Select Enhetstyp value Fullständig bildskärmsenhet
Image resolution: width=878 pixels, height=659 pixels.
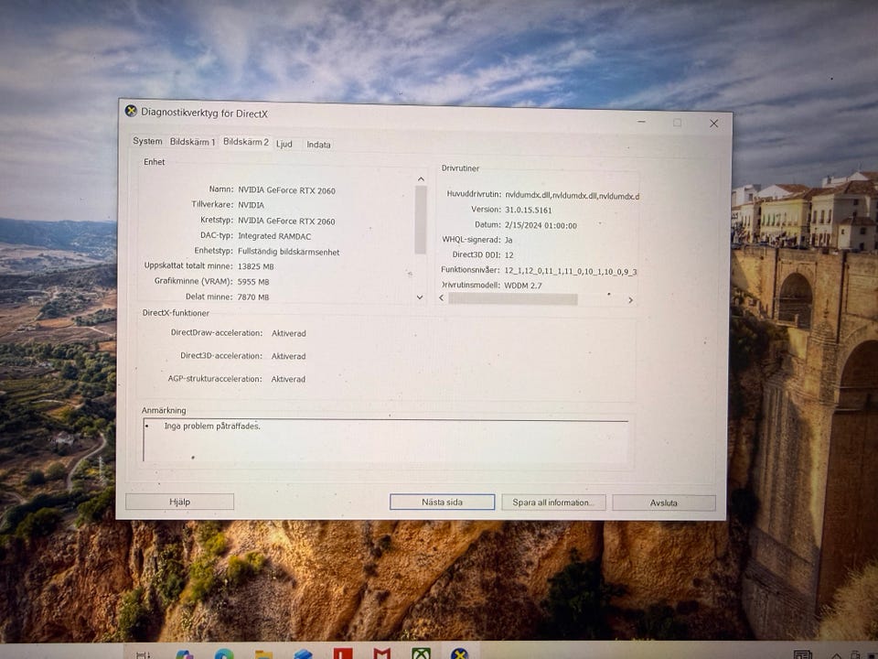coord(289,253)
